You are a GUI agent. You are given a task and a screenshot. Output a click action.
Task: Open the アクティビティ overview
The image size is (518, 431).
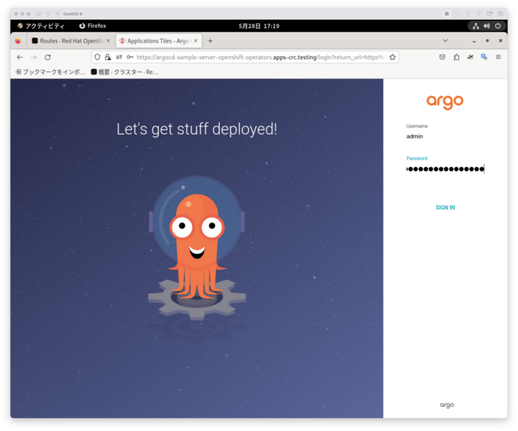41,26
